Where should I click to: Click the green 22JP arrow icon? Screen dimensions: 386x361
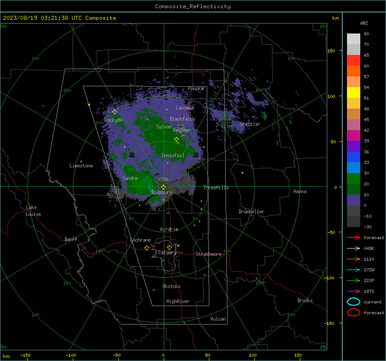(353, 280)
